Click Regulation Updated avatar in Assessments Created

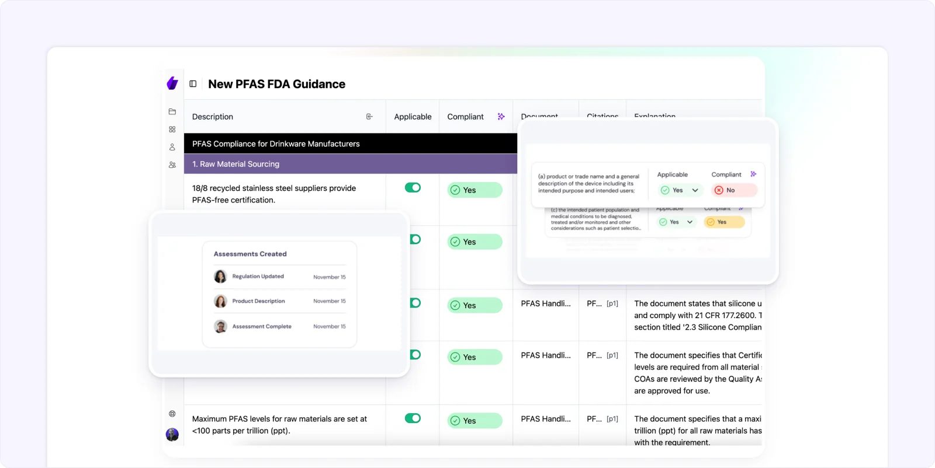220,277
